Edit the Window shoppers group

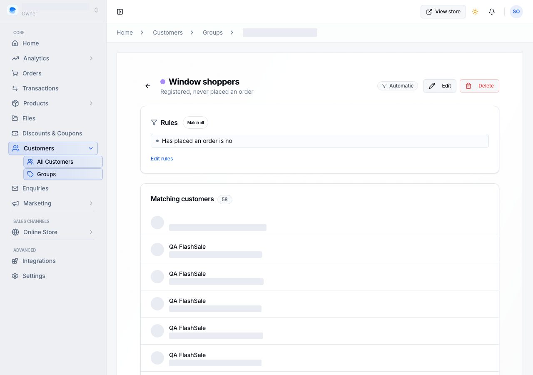pos(440,86)
